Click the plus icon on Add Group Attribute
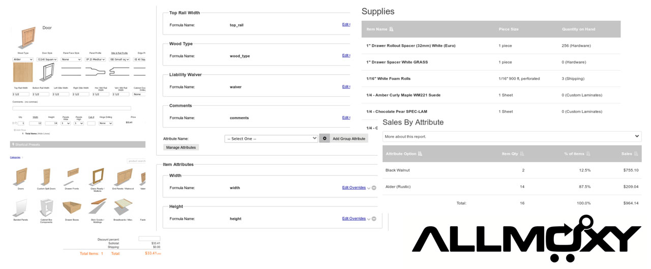 pos(324,138)
